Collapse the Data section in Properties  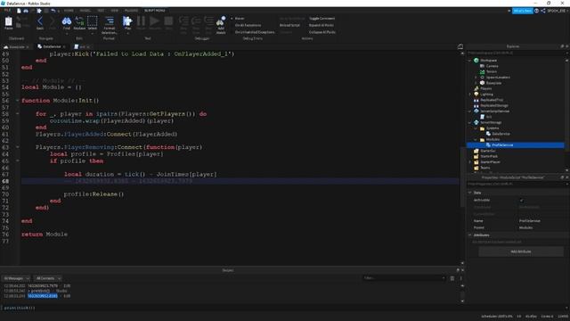tap(469, 193)
